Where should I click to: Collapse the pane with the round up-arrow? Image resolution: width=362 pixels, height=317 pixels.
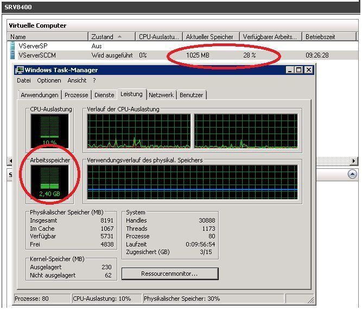[x=352, y=174]
